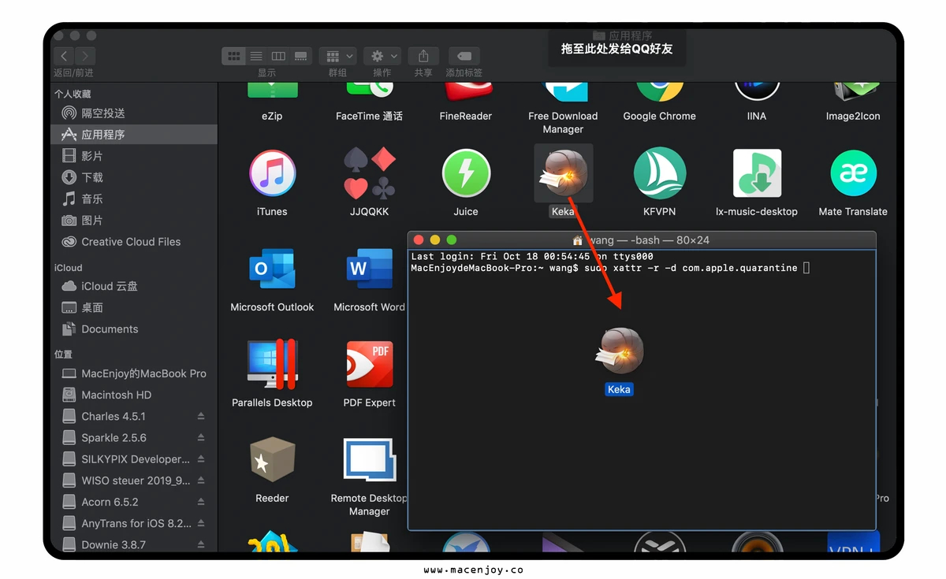Viewport: 946px width, 579px height.
Task: Eject the SILKYPIX Developer volume
Action: (x=201, y=459)
